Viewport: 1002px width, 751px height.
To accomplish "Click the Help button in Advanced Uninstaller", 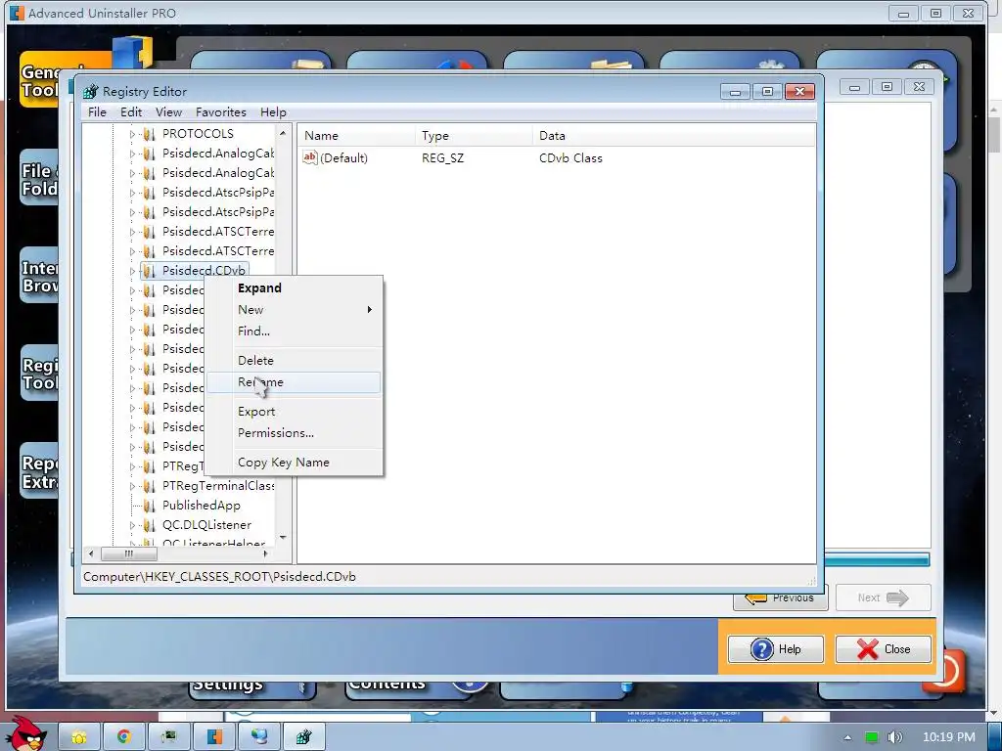I will pos(776,649).
